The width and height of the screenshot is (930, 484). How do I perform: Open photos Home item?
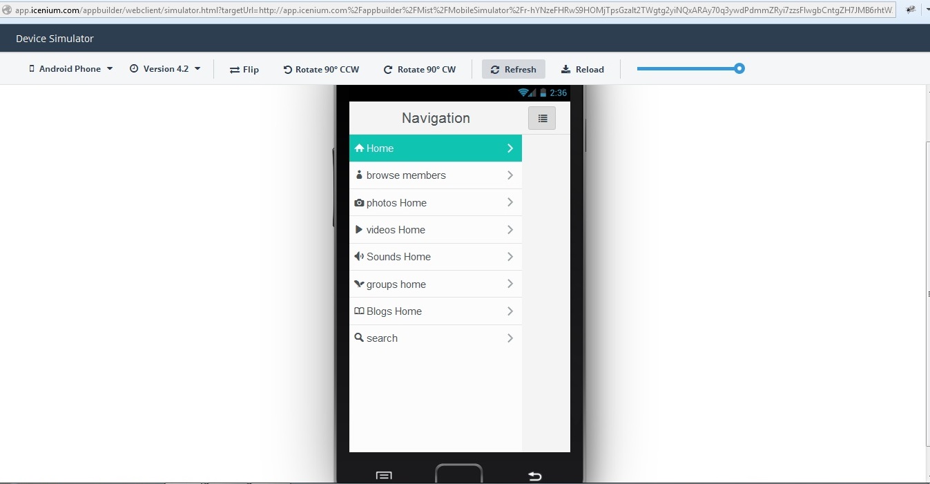(x=436, y=202)
